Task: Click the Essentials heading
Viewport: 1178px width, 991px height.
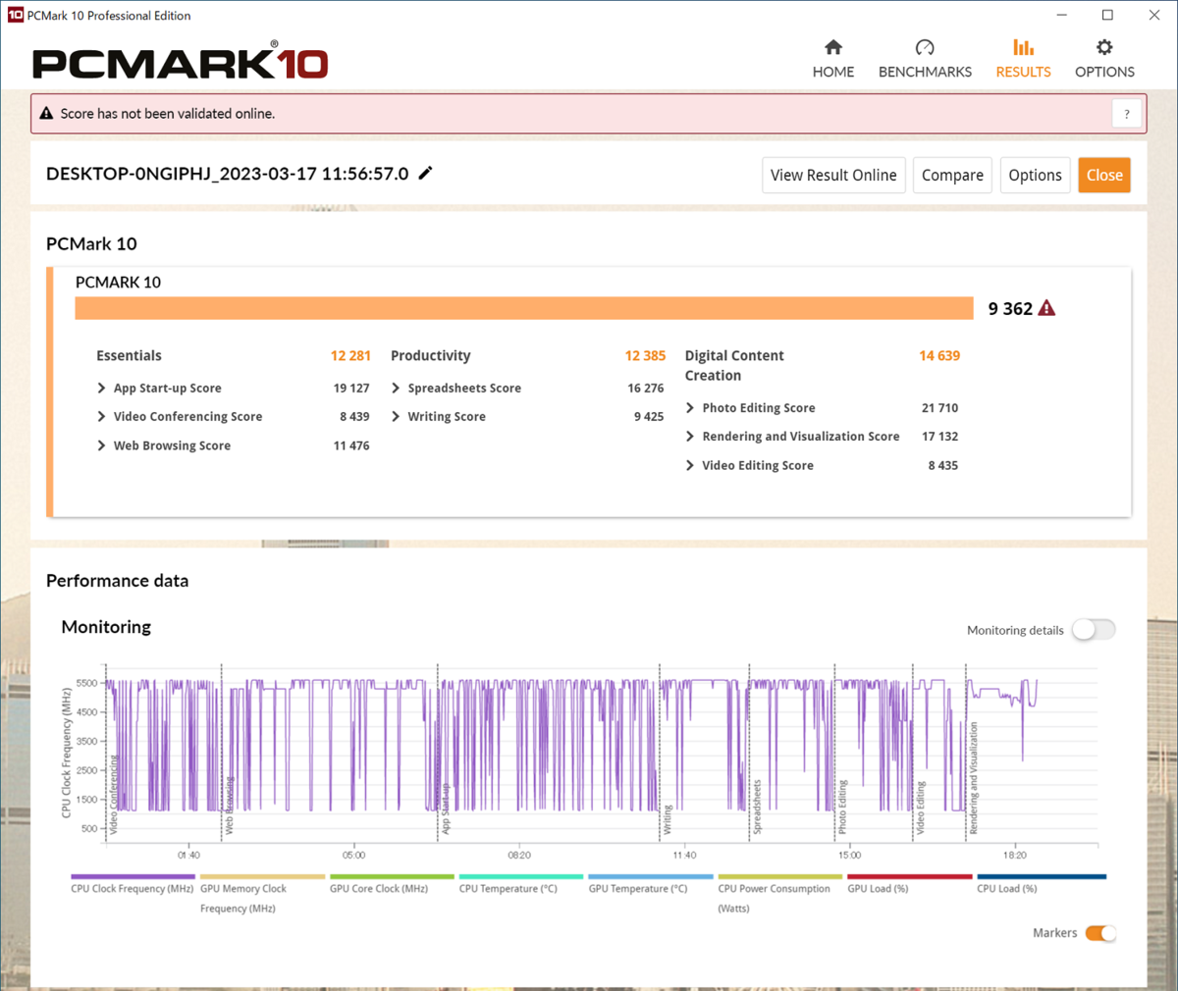Action: tap(129, 355)
